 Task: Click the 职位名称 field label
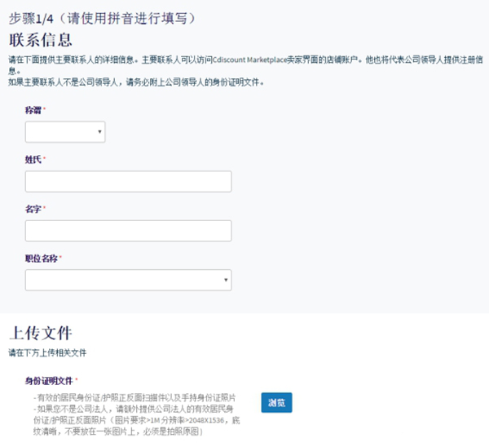(42, 259)
